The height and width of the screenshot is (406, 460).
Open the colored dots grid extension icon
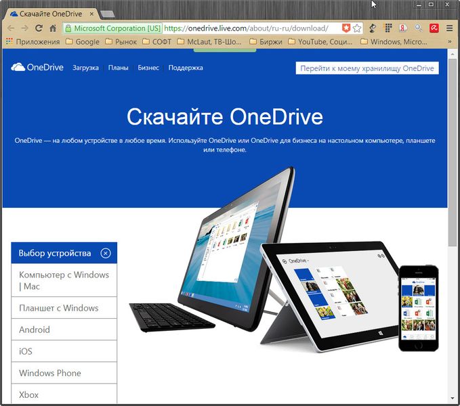click(388, 28)
